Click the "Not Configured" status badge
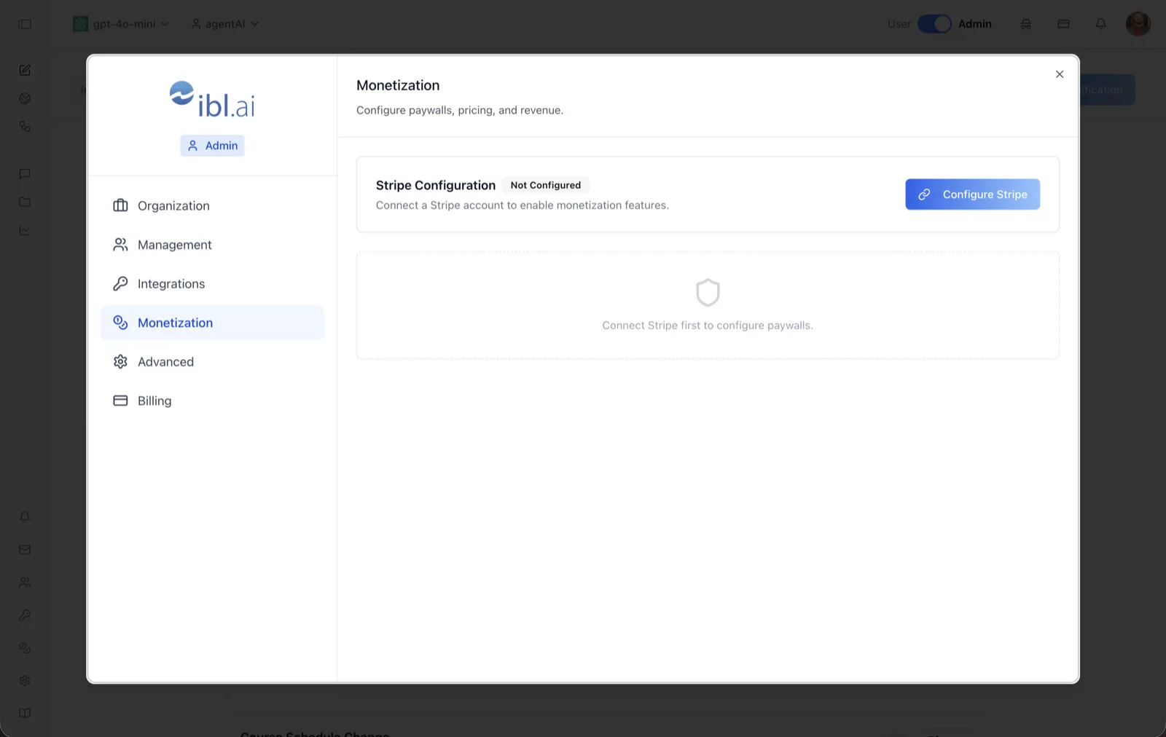The image size is (1166, 737). coord(546,185)
